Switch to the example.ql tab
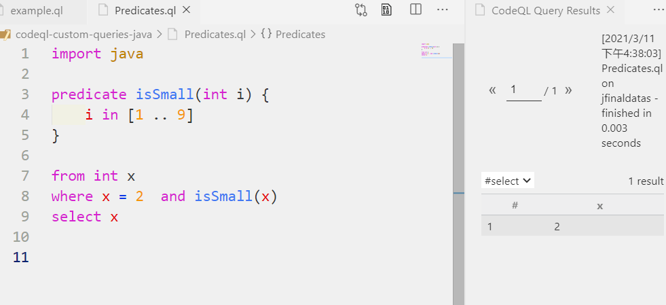 pos(37,11)
